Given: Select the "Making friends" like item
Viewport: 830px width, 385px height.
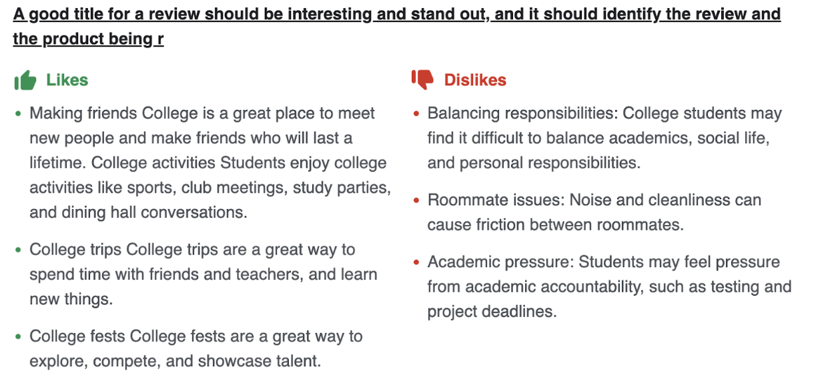Looking at the screenshot, I should (x=202, y=113).
